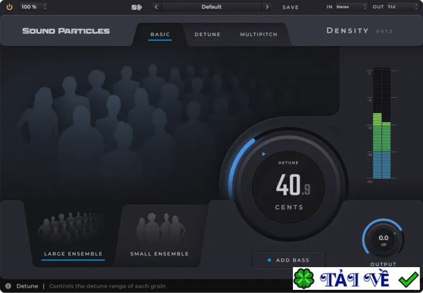This screenshot has width=423, height=293.
Task: Toggle the plugin power button
Action: 10,7
